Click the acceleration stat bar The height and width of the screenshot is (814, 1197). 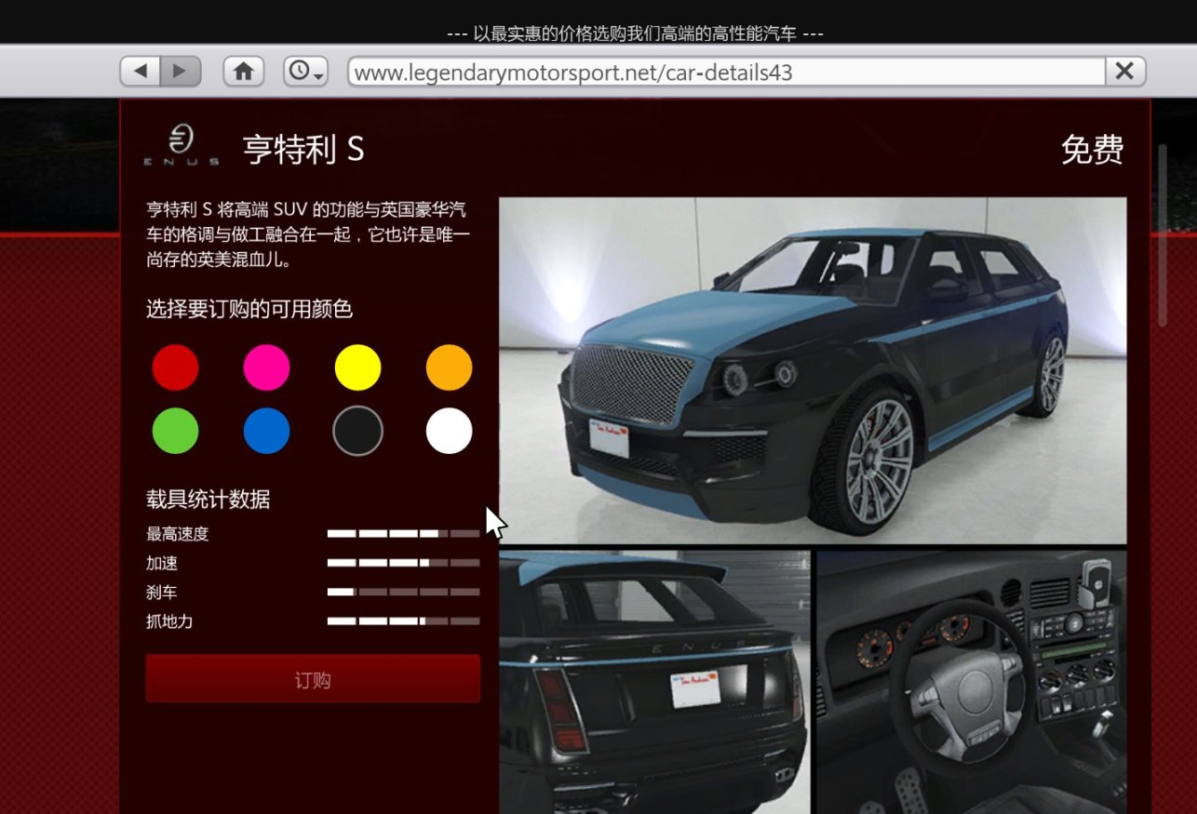tap(403, 563)
